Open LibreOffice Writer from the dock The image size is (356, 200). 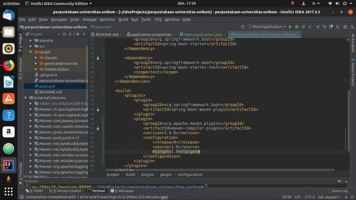(x=9, y=82)
